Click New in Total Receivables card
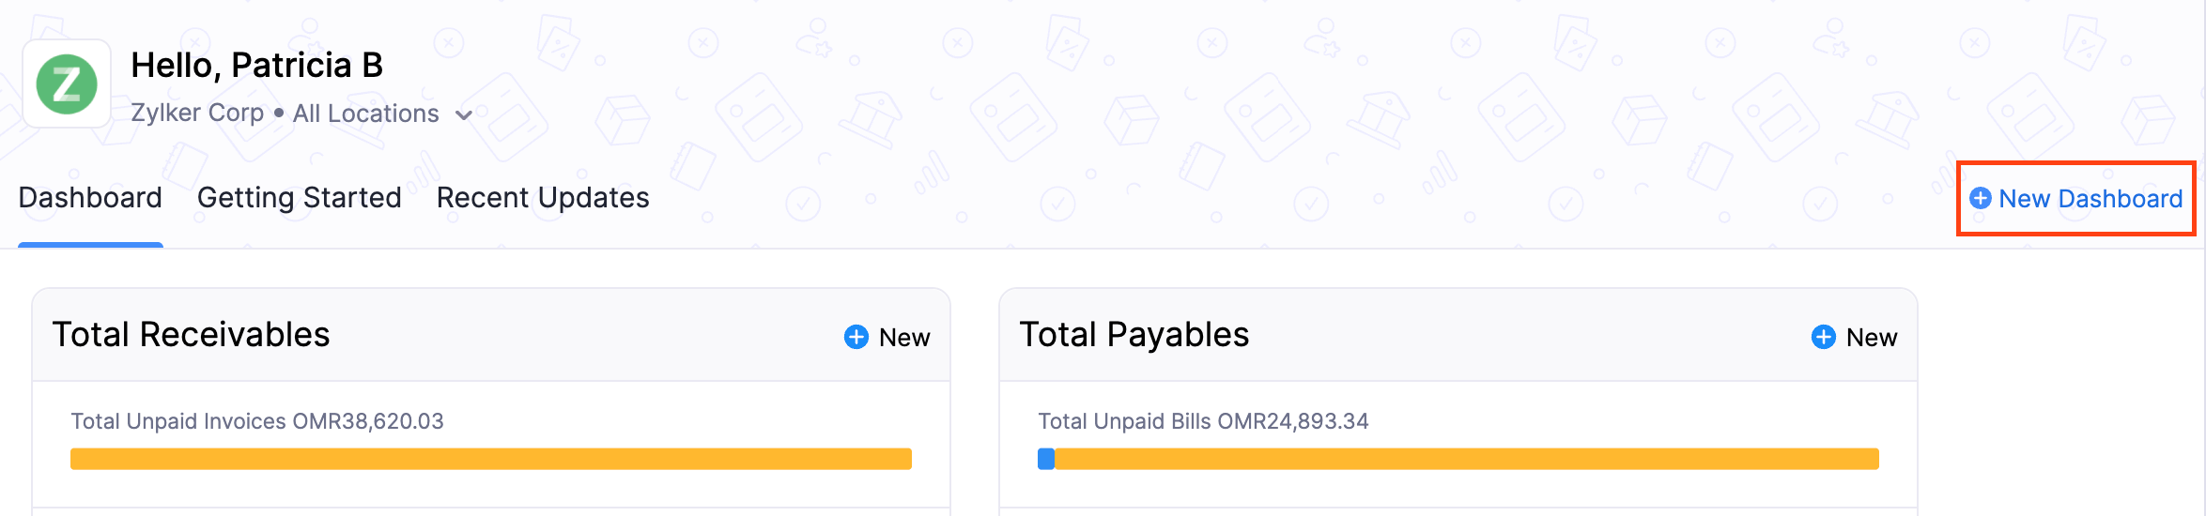The image size is (2206, 516). pyautogui.click(x=903, y=338)
